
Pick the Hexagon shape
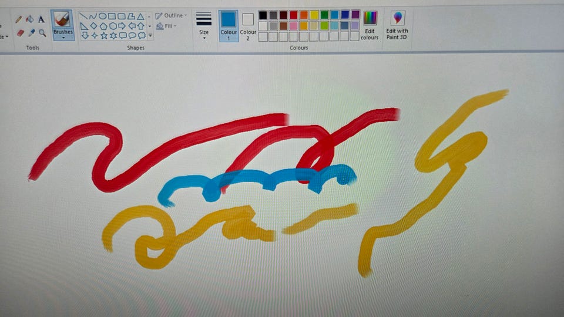pyautogui.click(x=113, y=26)
